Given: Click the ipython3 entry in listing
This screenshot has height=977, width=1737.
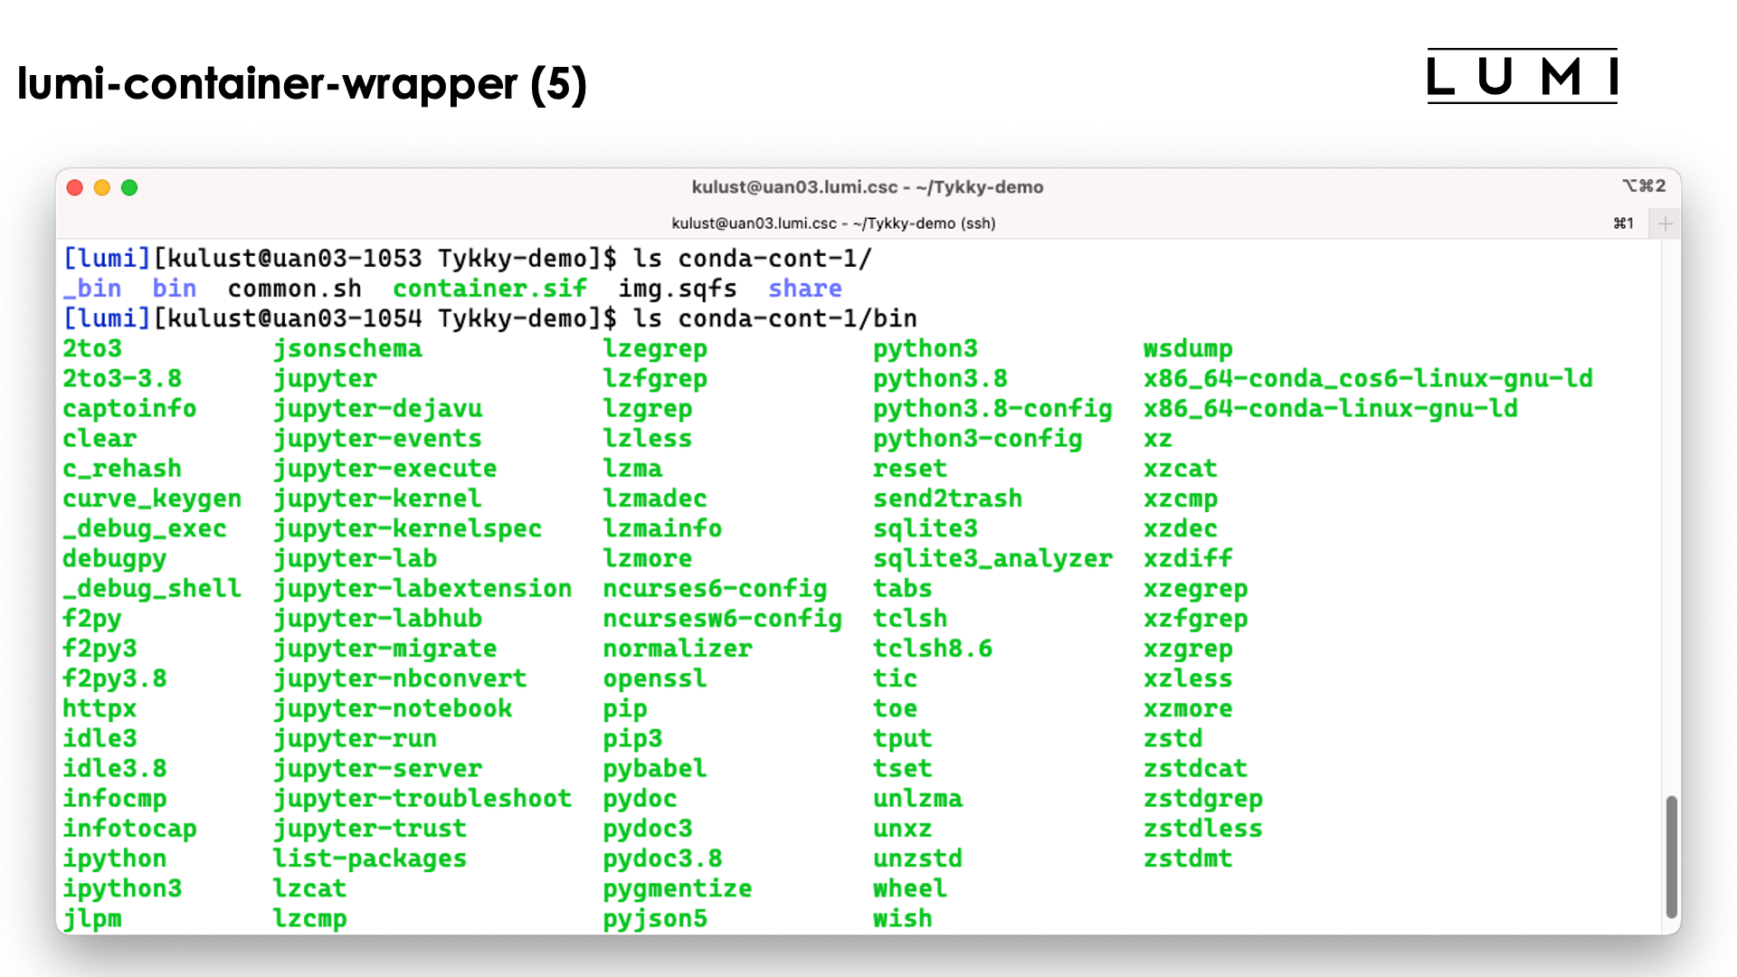Looking at the screenshot, I should [122, 888].
